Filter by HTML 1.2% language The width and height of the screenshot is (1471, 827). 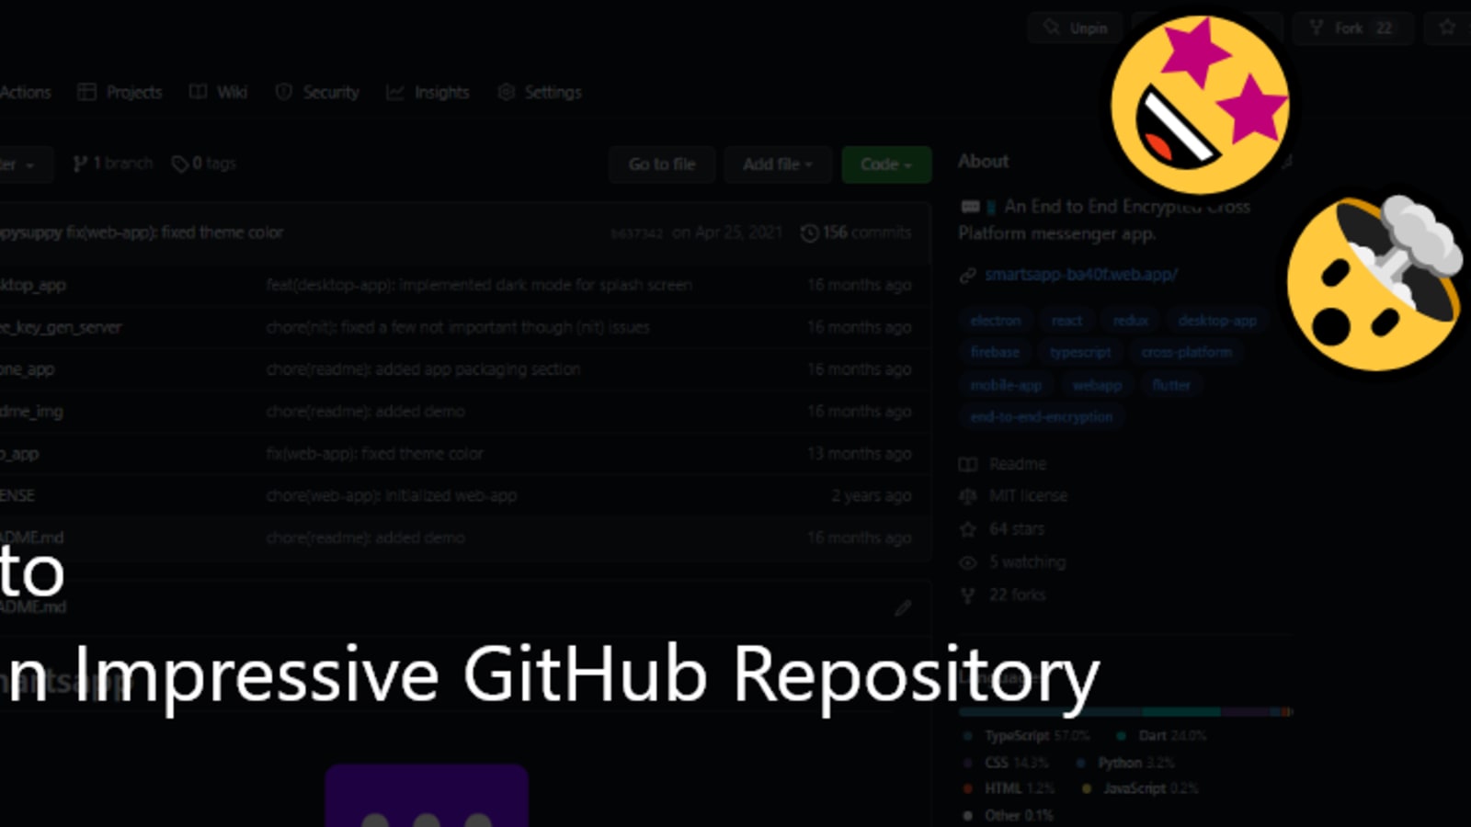coord(1009,788)
